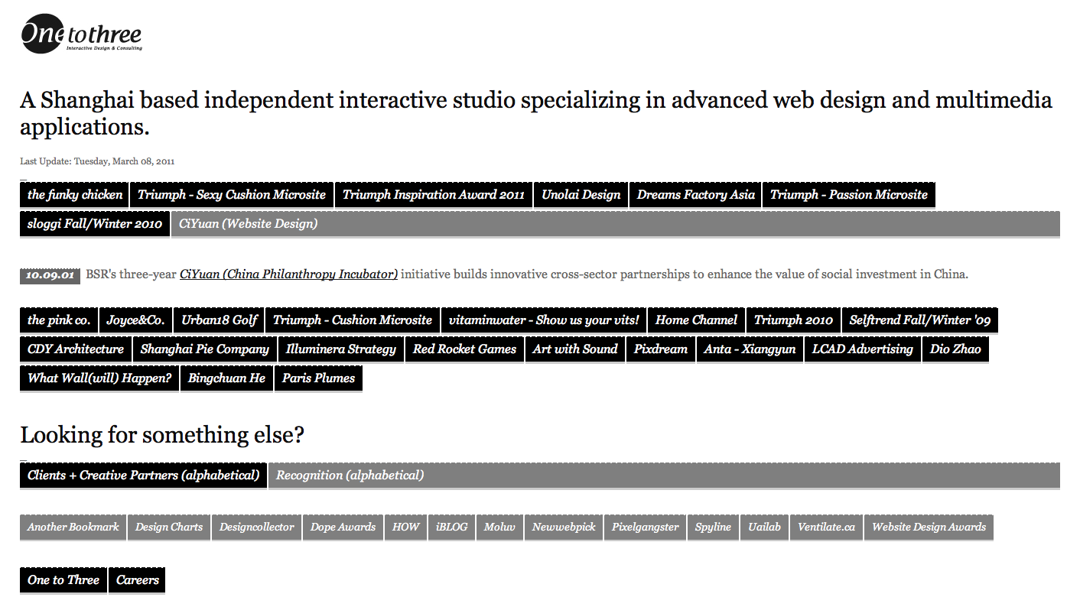Image resolution: width=1080 pixels, height=607 pixels.
Task: Visit the Moluv link
Action: coord(500,527)
